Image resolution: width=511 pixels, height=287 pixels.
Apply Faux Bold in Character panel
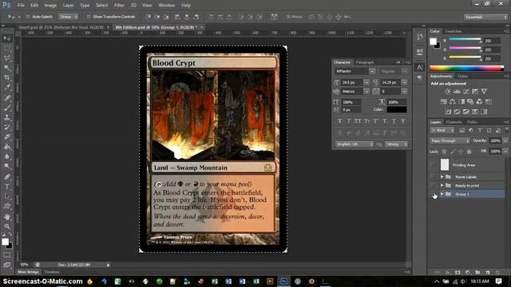340,121
